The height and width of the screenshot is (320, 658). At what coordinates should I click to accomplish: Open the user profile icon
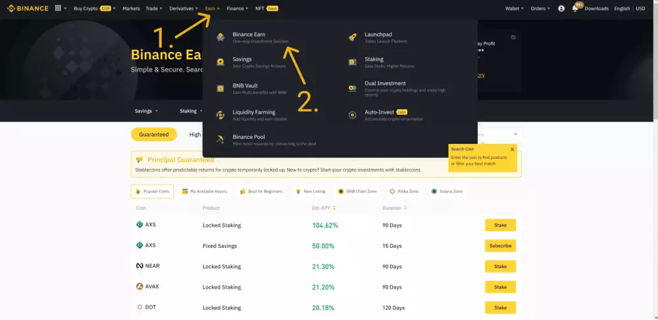pos(561,9)
